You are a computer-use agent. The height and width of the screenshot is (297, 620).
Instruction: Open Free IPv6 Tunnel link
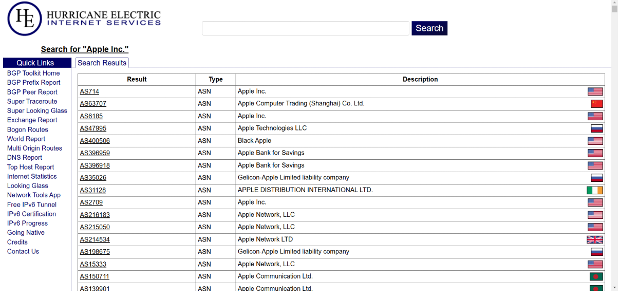click(32, 205)
